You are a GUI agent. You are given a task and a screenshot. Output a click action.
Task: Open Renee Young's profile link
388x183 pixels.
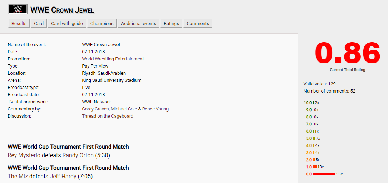155,109
